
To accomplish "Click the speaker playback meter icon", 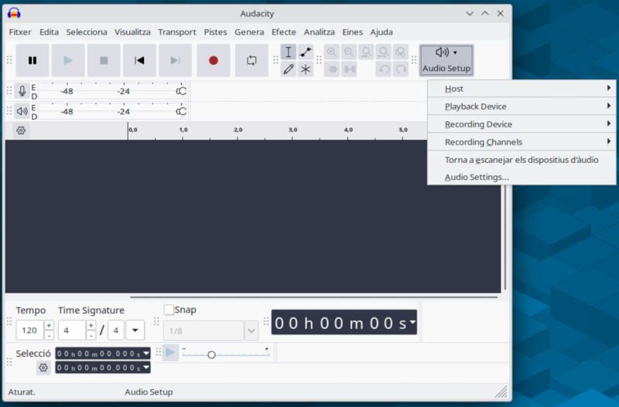I will click(22, 111).
